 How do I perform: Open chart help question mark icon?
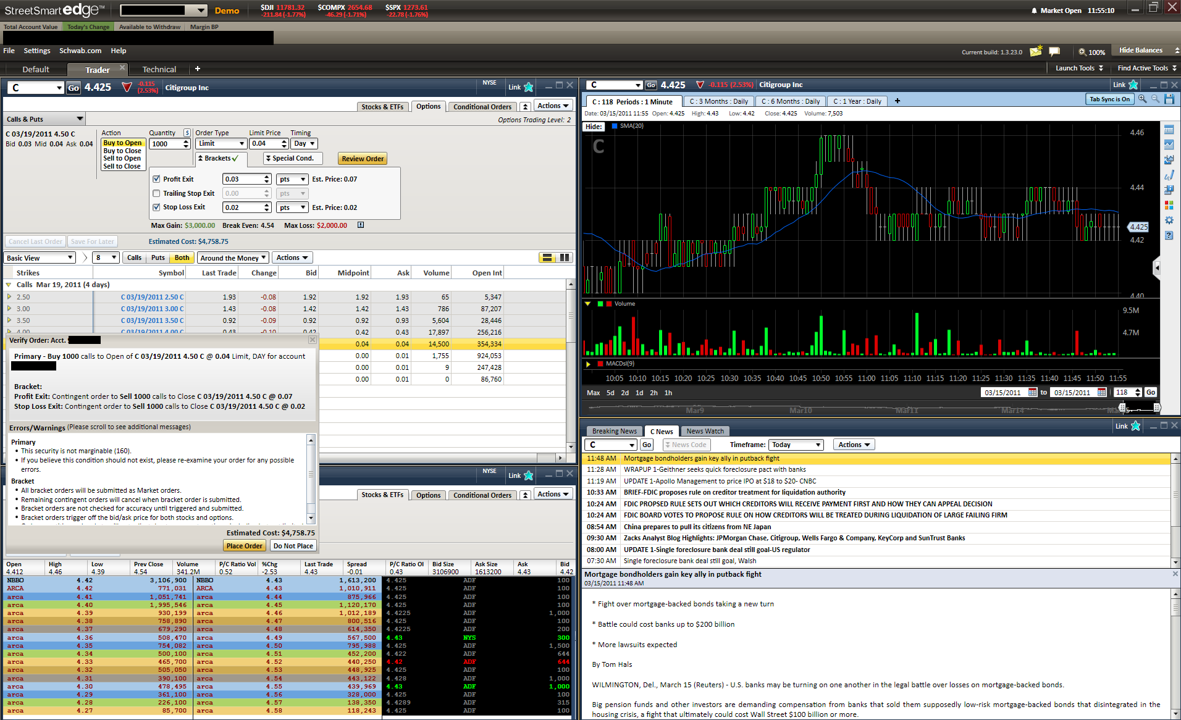coord(1169,235)
